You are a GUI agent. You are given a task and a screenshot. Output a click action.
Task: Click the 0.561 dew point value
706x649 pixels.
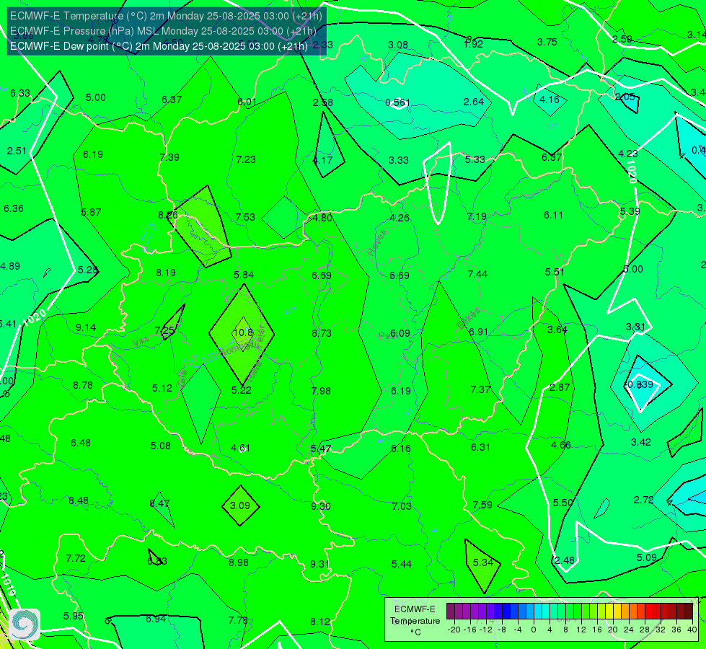(397, 102)
